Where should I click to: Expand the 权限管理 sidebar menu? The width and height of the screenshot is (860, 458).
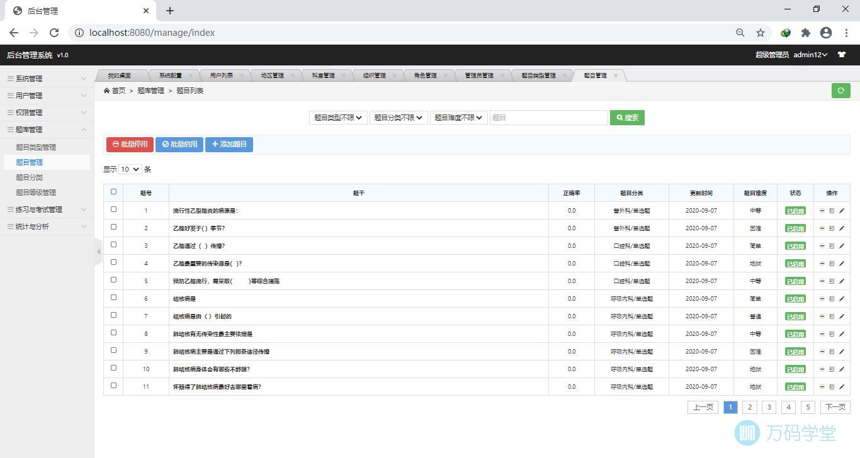pos(47,113)
